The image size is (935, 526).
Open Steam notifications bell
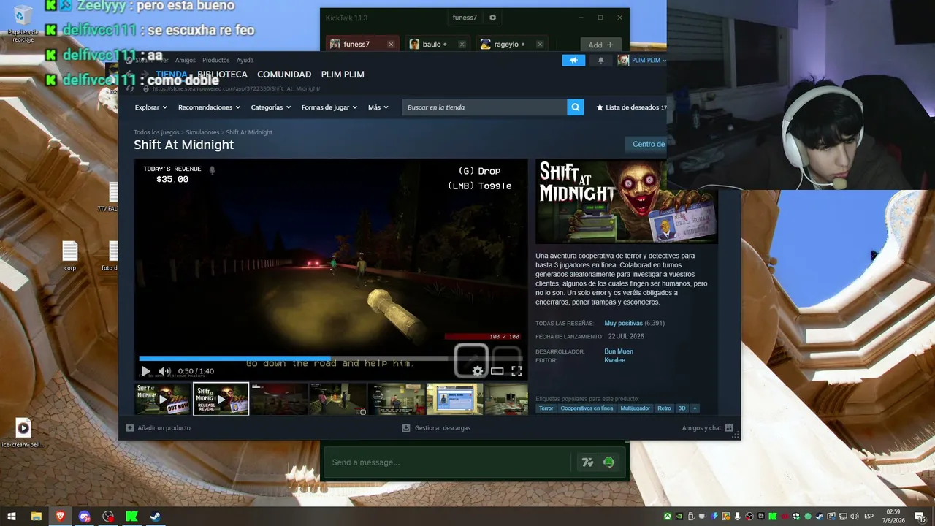[600, 60]
